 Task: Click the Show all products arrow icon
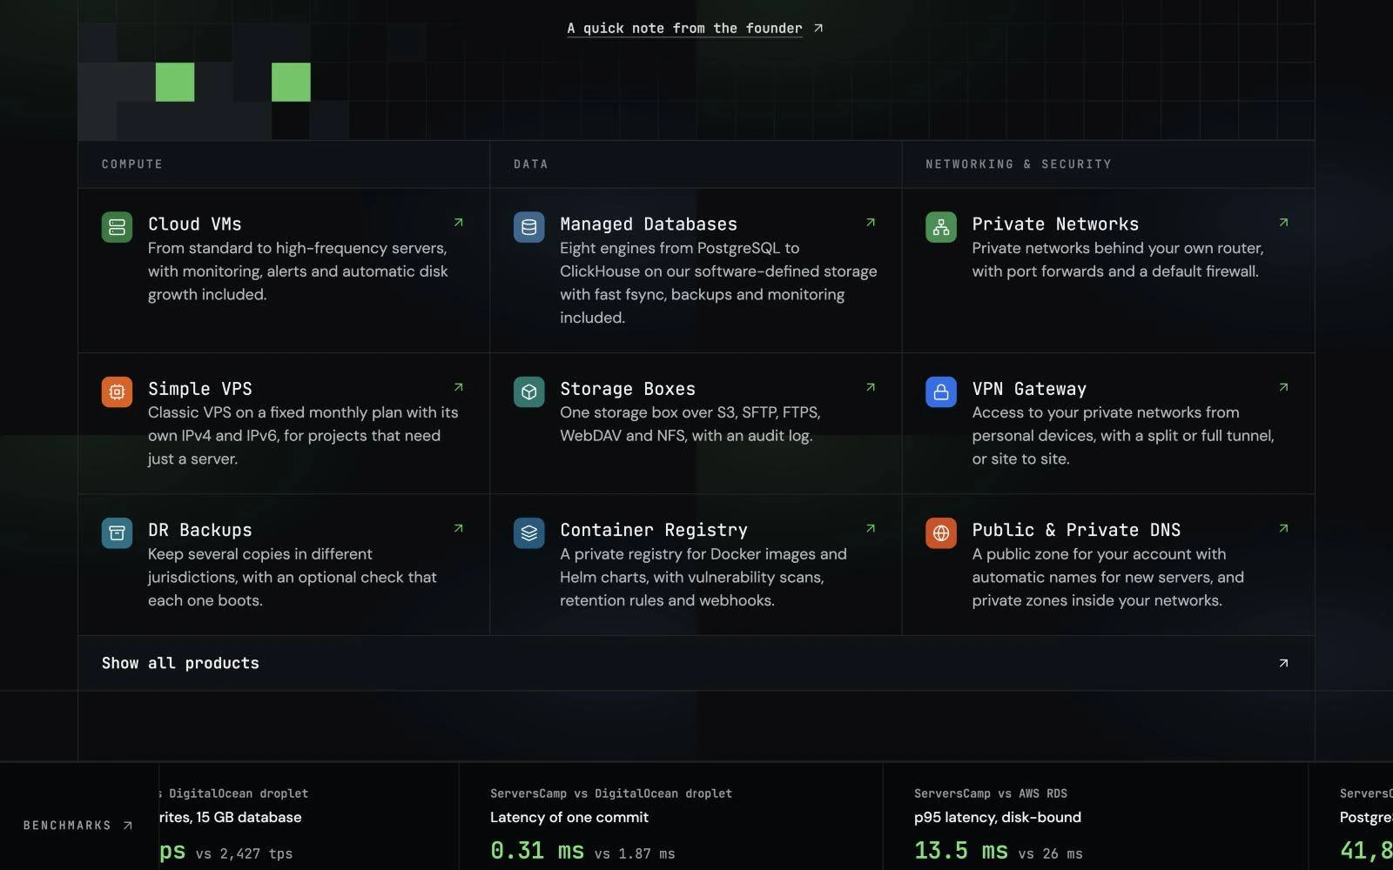(x=1283, y=663)
